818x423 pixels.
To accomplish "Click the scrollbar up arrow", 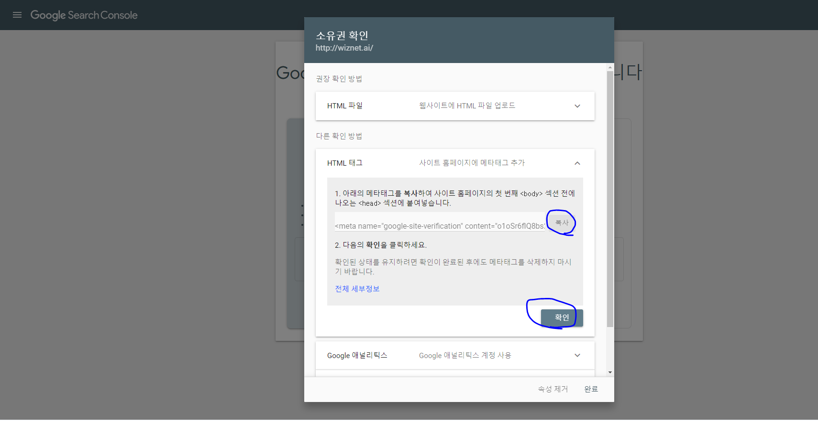I will (x=610, y=67).
